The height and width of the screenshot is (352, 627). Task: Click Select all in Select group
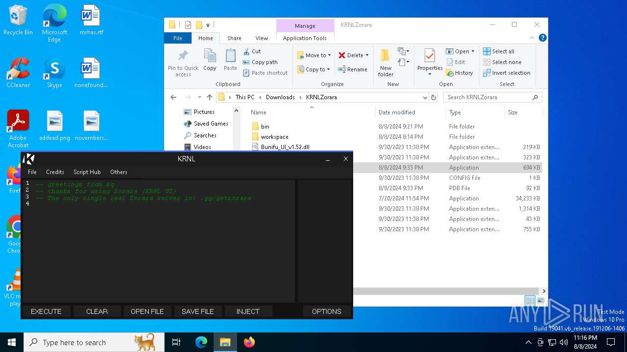pos(498,51)
